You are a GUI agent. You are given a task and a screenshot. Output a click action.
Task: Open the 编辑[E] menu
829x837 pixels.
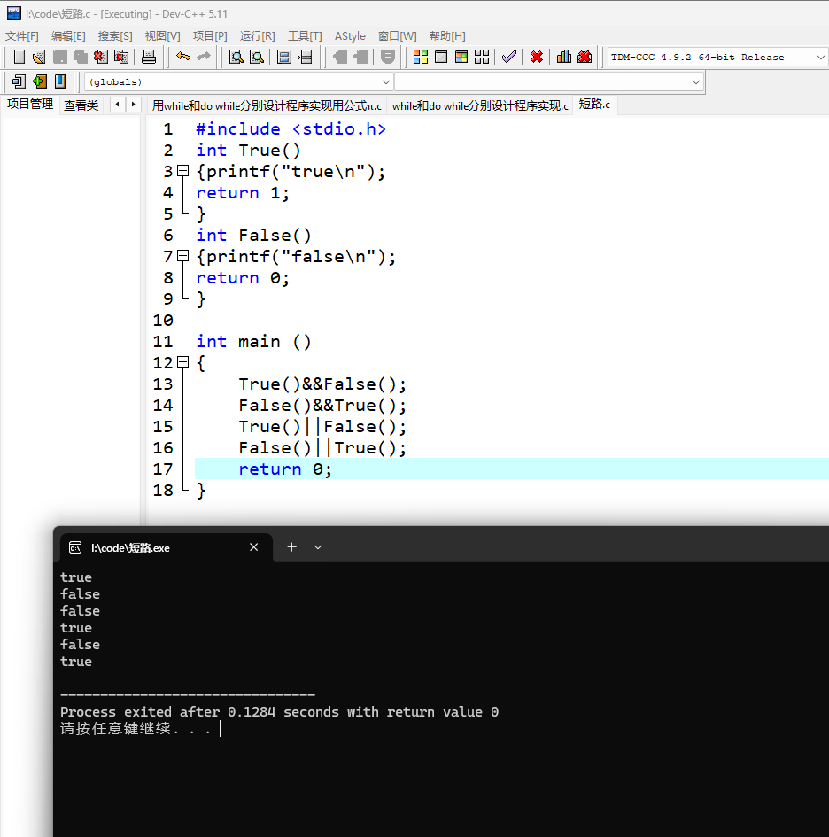pos(68,36)
